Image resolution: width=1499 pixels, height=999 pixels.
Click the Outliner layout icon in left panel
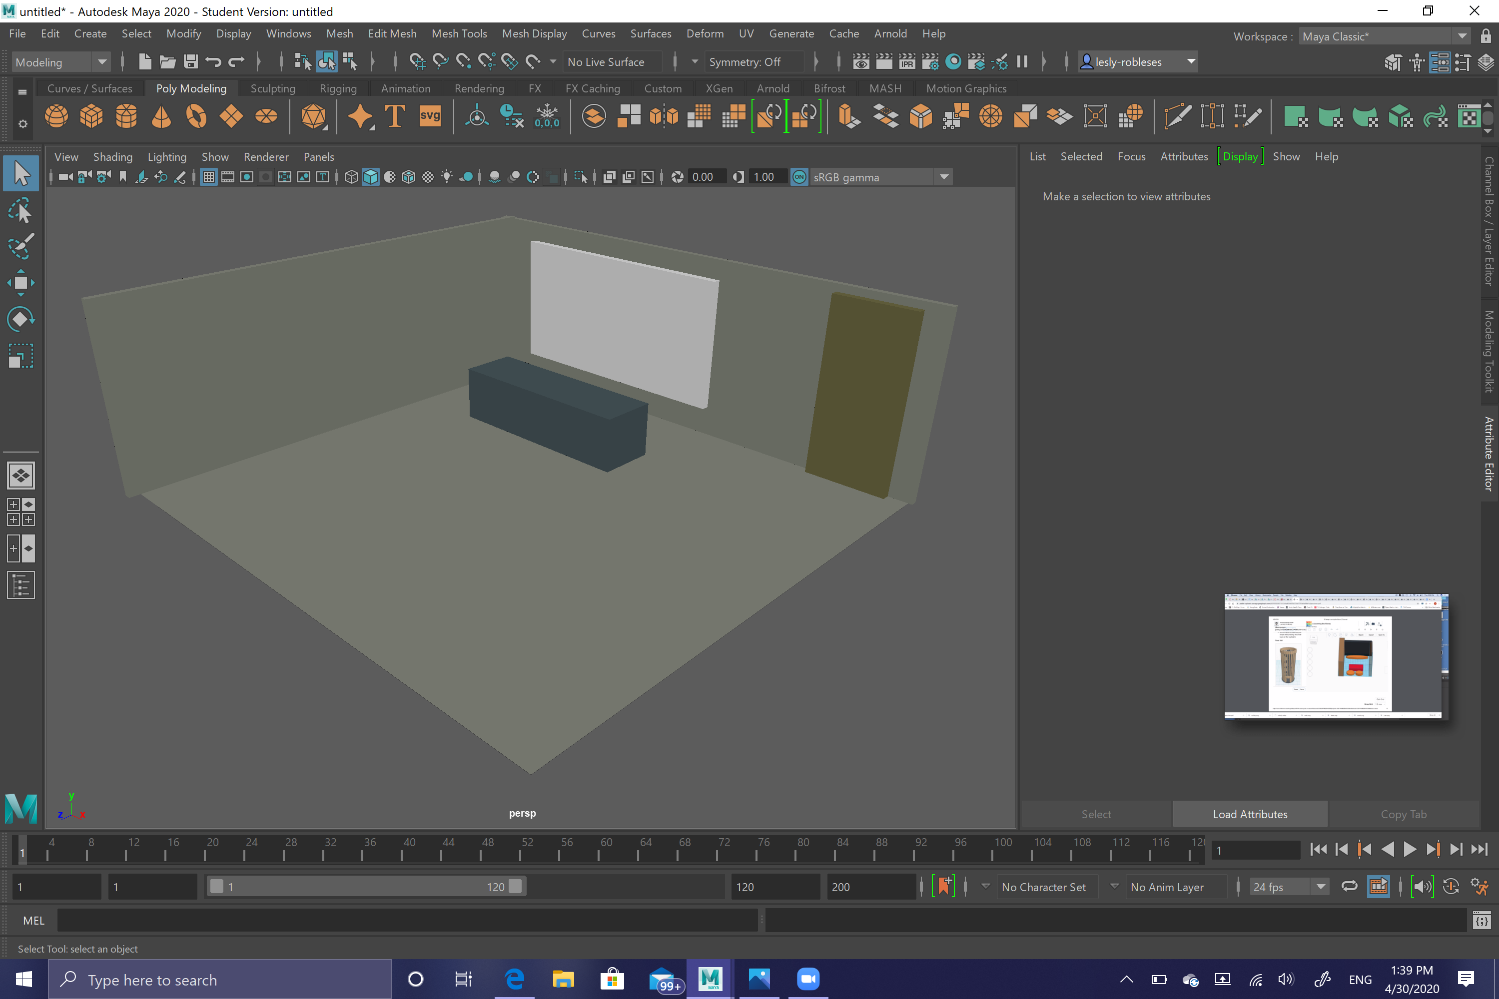click(x=20, y=585)
